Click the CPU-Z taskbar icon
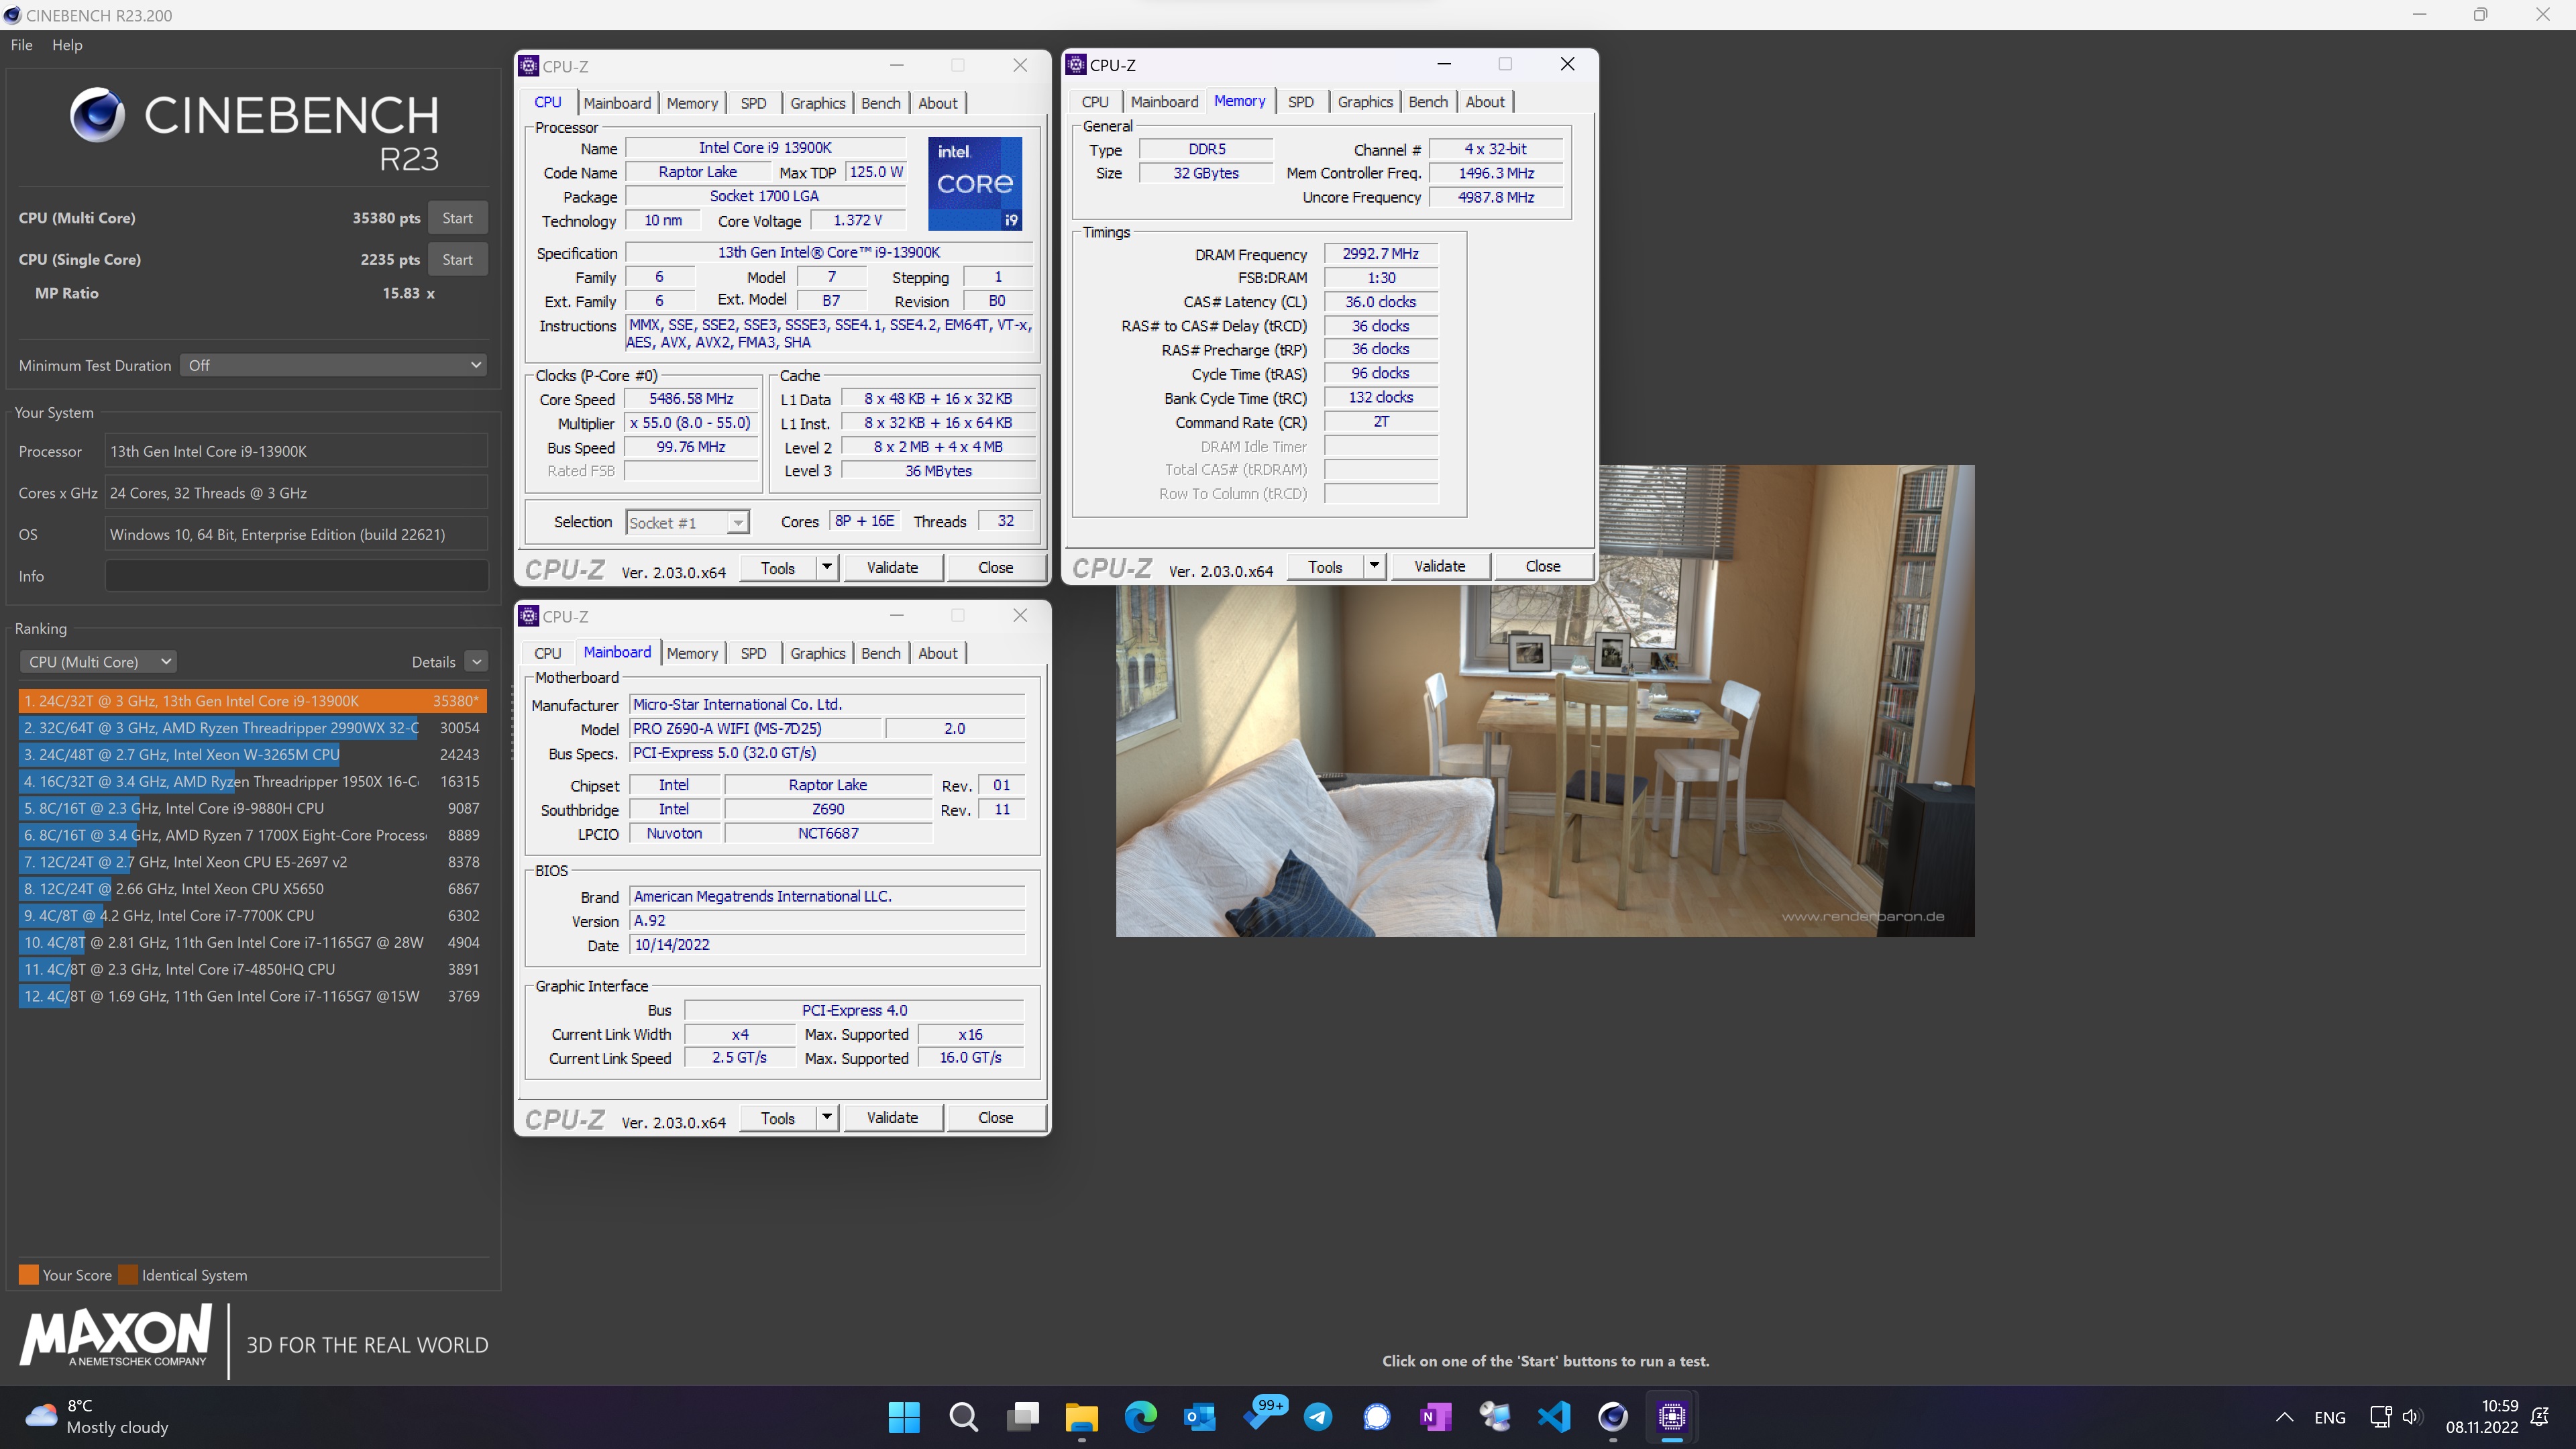Viewport: 2576px width, 1449px height. [x=1671, y=1416]
